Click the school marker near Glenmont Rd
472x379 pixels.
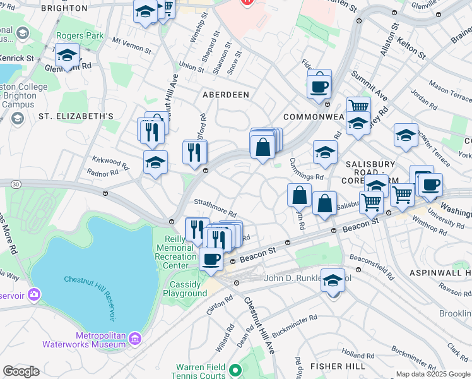coord(67,56)
